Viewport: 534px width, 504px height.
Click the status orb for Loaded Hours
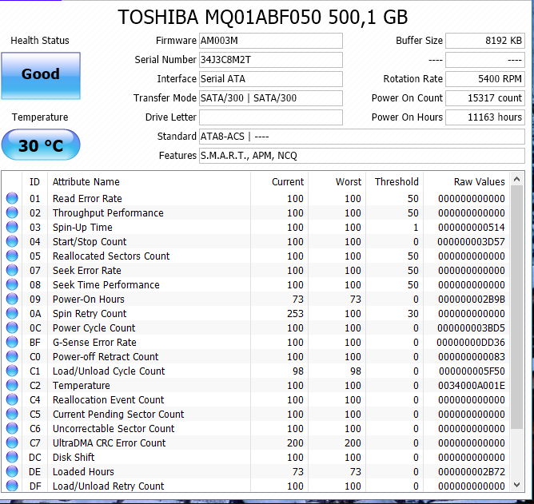[x=12, y=471]
